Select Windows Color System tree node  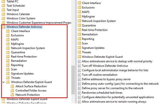point(21,18)
